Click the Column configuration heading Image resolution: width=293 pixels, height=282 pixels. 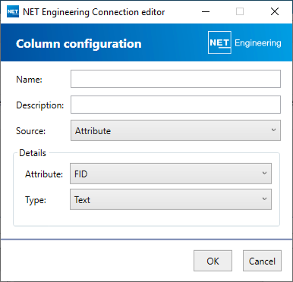point(79,44)
